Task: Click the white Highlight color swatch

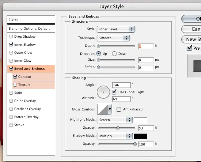Action: point(140,120)
